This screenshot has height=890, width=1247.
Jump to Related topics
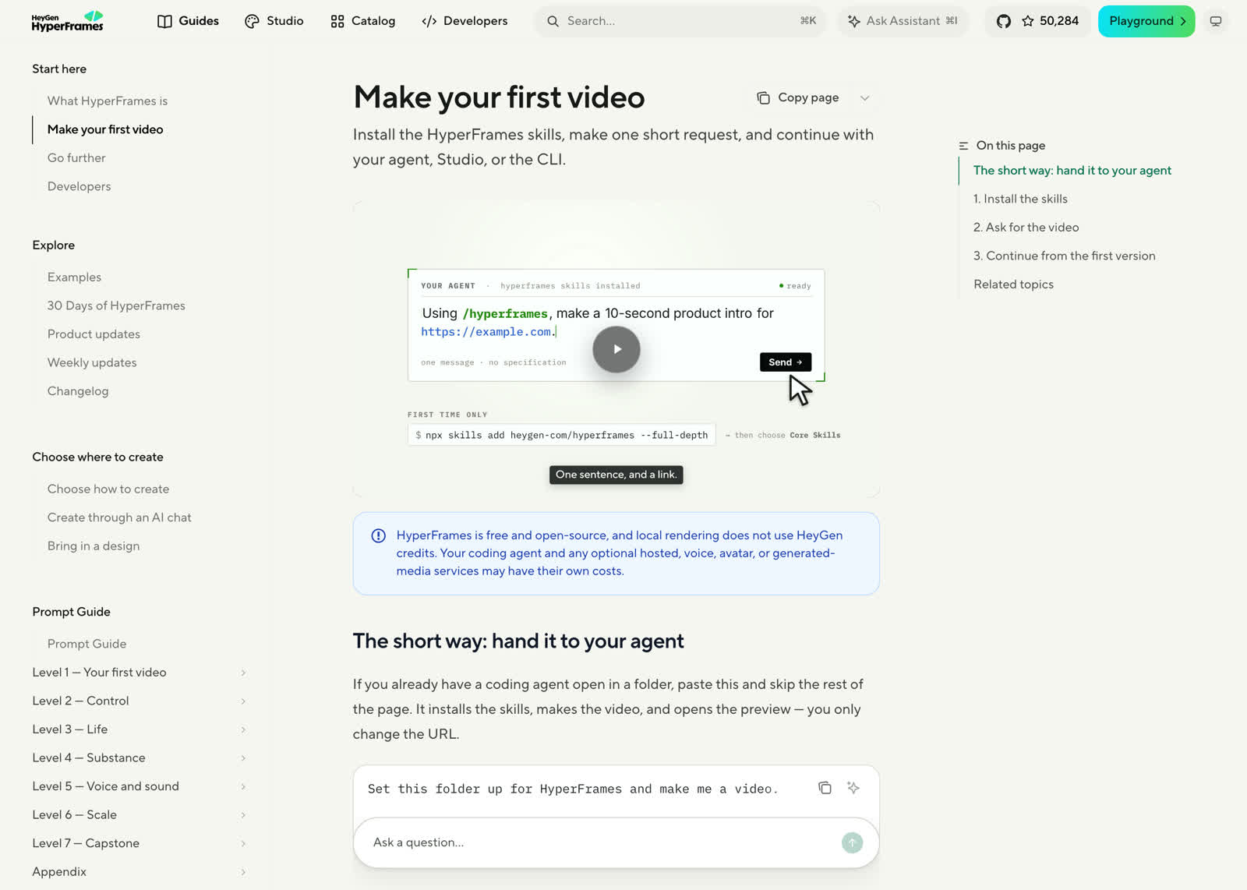(x=1013, y=284)
